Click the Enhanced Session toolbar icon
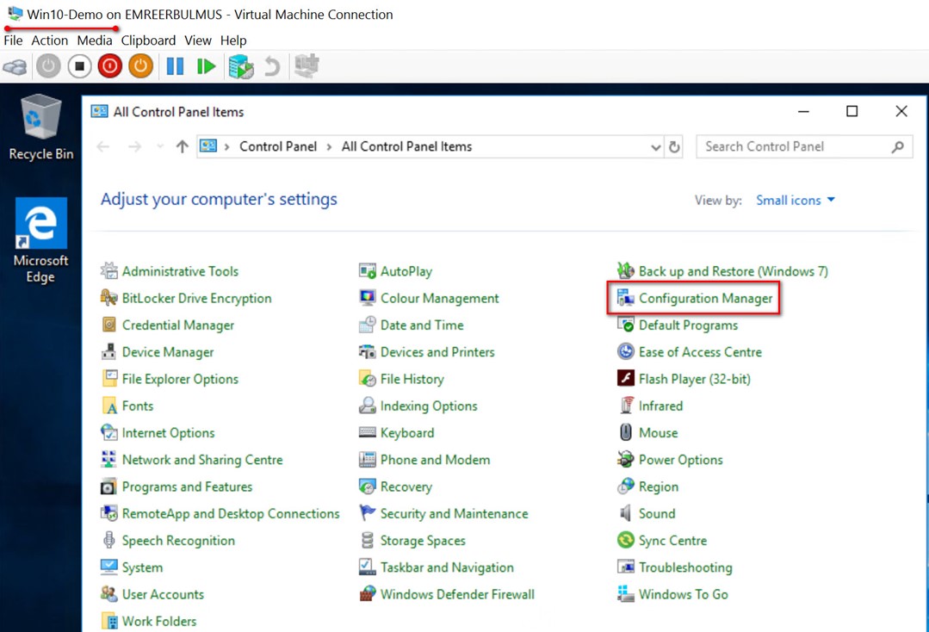This screenshot has height=632, width=929. [307, 65]
